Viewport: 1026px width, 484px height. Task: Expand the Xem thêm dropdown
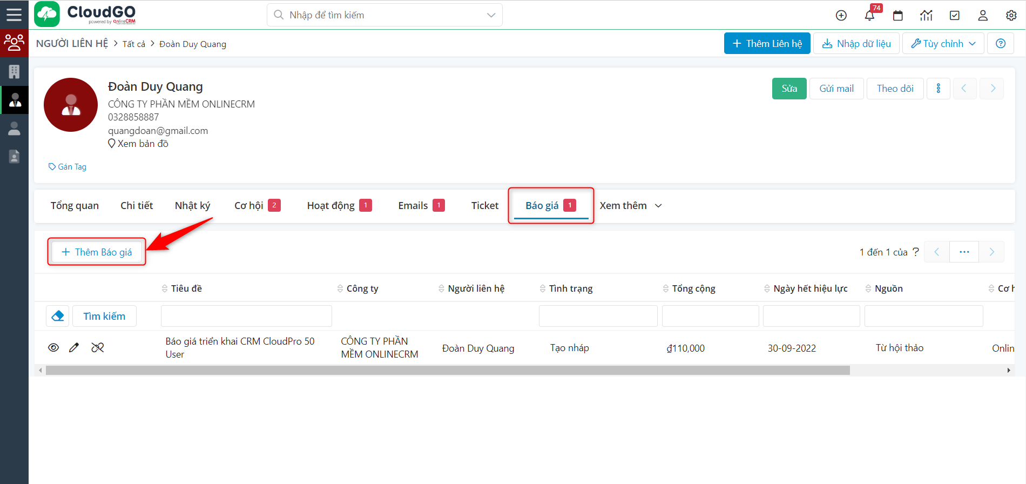(x=630, y=206)
